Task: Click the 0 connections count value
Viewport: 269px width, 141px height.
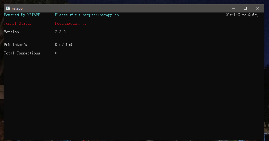Action: tap(56, 53)
